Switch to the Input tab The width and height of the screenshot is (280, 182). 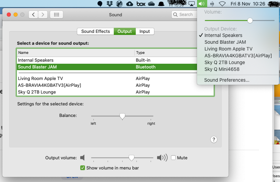pyautogui.click(x=145, y=32)
